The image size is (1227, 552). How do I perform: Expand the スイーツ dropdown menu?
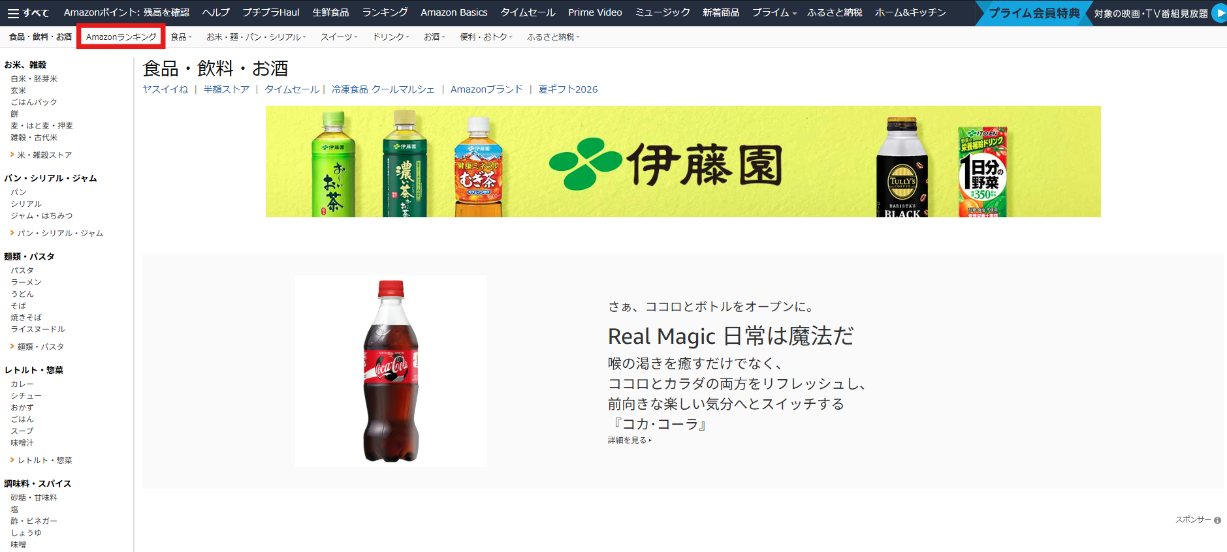click(x=339, y=37)
